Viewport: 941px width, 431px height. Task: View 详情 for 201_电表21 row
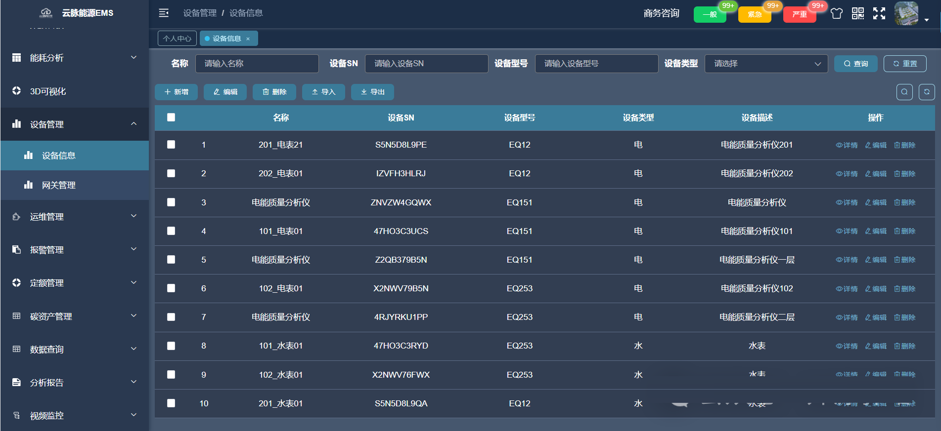click(x=847, y=145)
